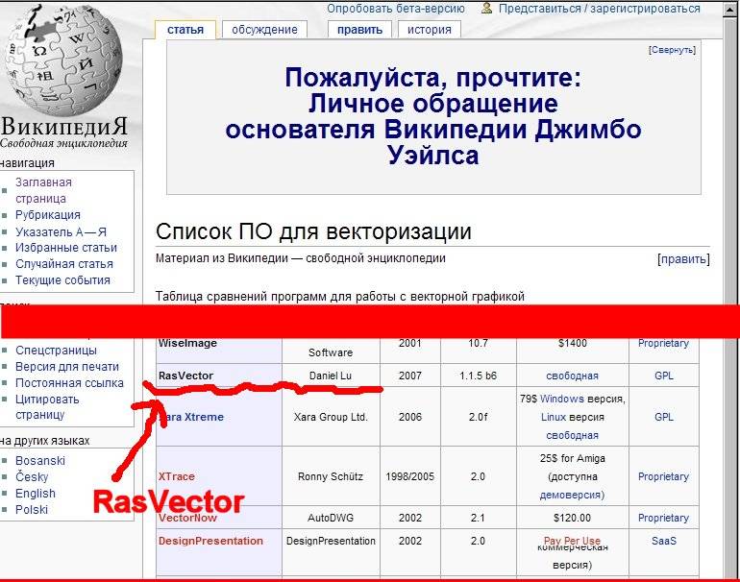Switch to the обсуждение tab

pyautogui.click(x=264, y=30)
